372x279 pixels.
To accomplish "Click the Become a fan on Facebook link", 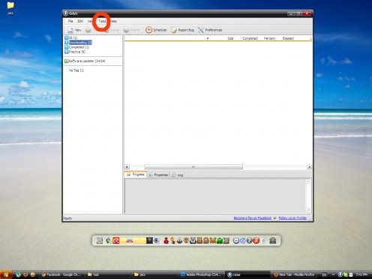I will (253, 218).
